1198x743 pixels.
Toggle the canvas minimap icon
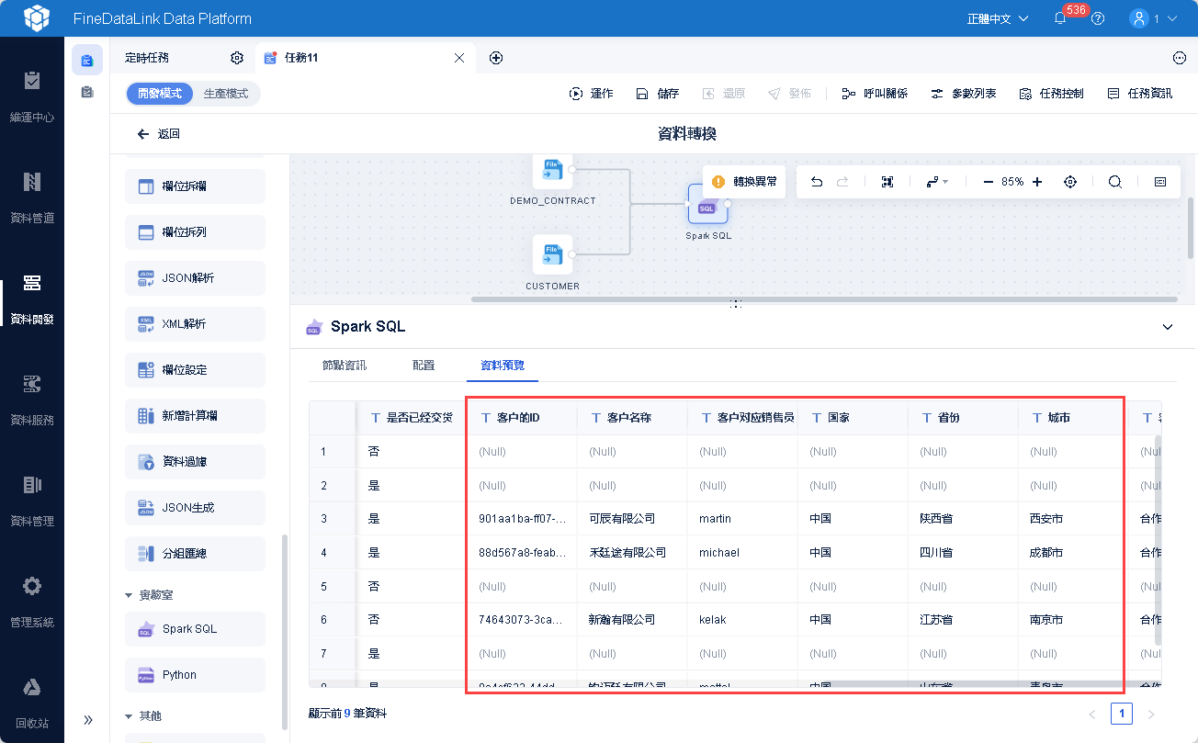(x=1160, y=182)
